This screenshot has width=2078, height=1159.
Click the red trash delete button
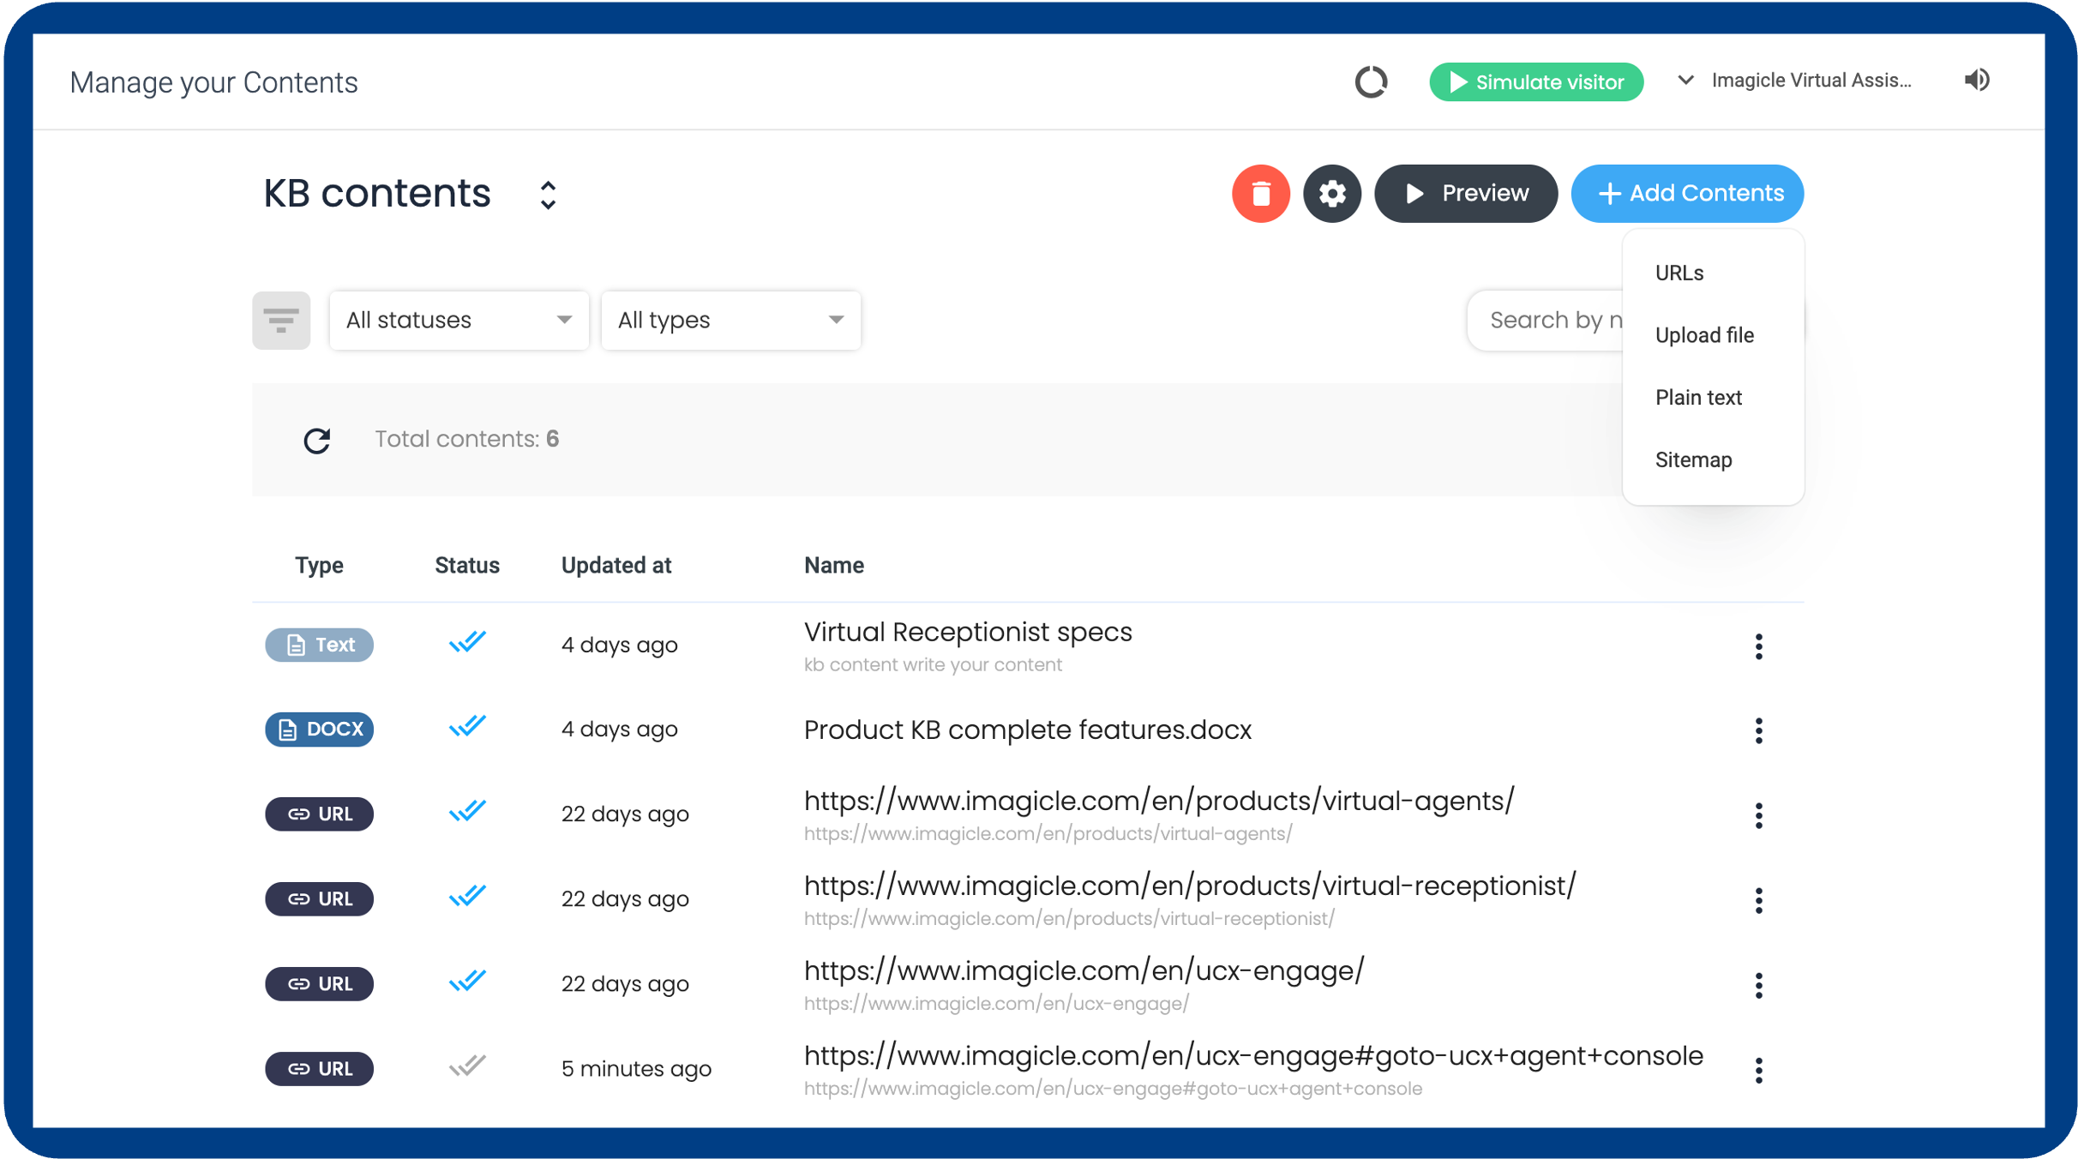click(x=1260, y=194)
